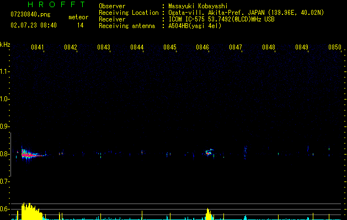The width and height of the screenshot is (347, 220).
Task: Click the 0850 time axis marker
Action: coord(335,47)
